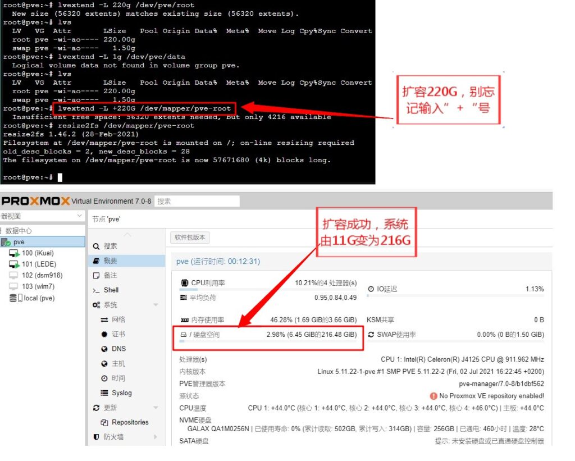Collapse the 更新 section arrow
This screenshot has height=461, width=575.
(x=156, y=408)
